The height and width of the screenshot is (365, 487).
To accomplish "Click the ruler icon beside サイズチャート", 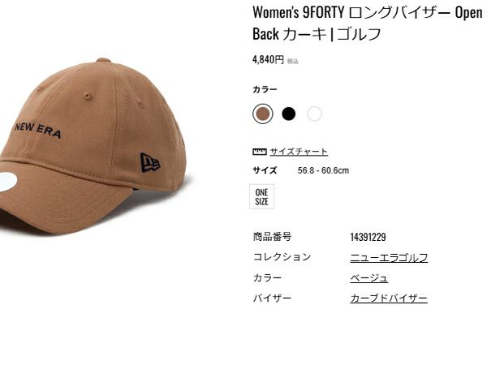I will pyautogui.click(x=260, y=152).
